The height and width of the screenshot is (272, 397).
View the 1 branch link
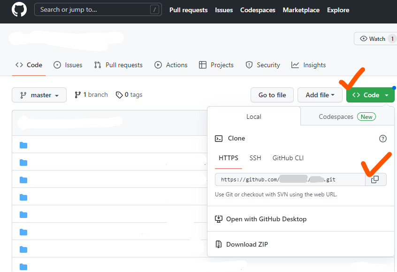click(91, 94)
